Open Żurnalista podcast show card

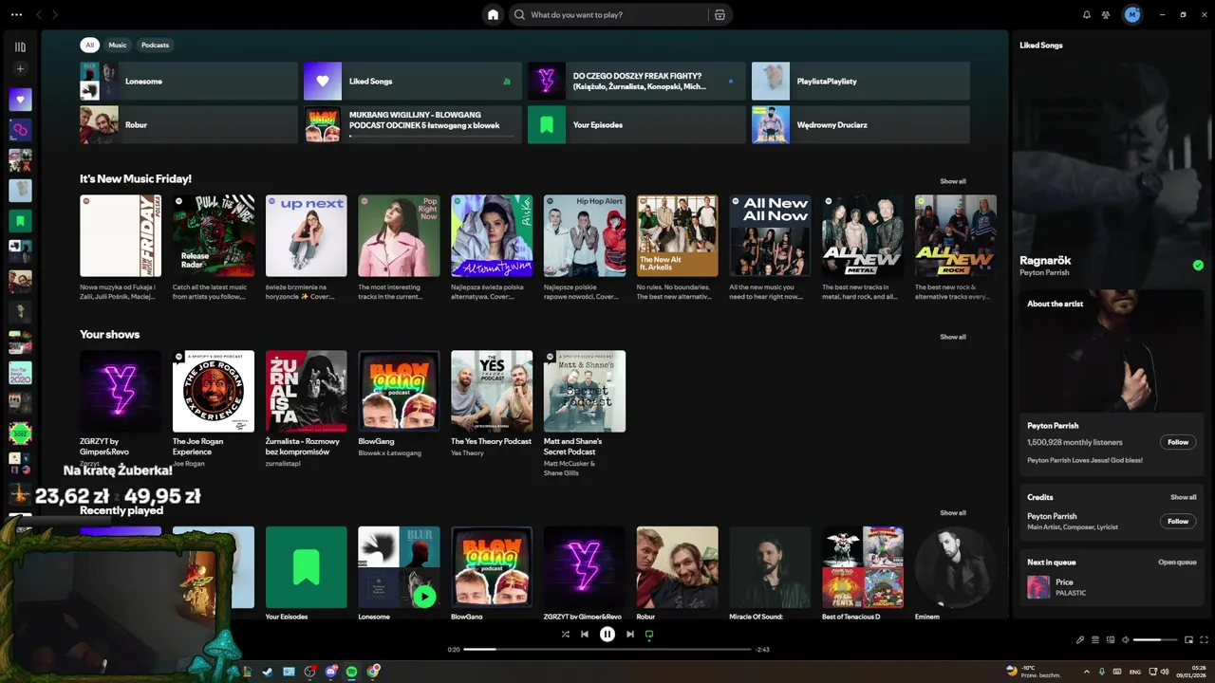point(307,408)
